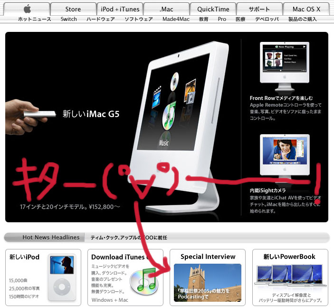Screen dimensions: 334x307
Task: Click the 新しい iMac G5 headline
Action: pos(91,114)
